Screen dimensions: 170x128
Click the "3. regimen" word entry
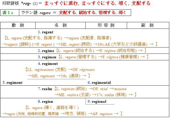(x=47, y=57)
